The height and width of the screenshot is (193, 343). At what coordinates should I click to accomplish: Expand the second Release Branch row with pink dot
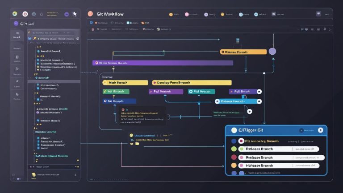pyautogui.click(x=281, y=157)
